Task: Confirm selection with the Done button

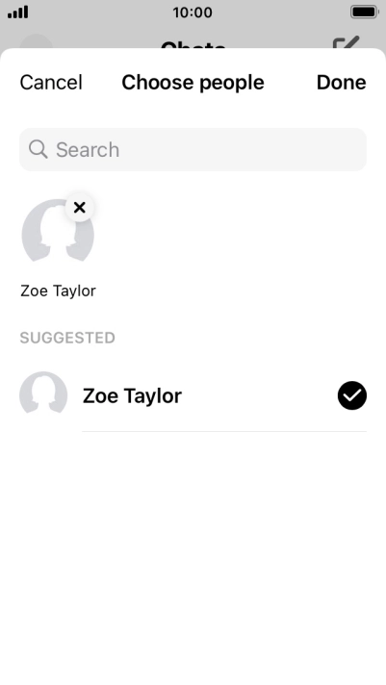Action: pyautogui.click(x=342, y=82)
